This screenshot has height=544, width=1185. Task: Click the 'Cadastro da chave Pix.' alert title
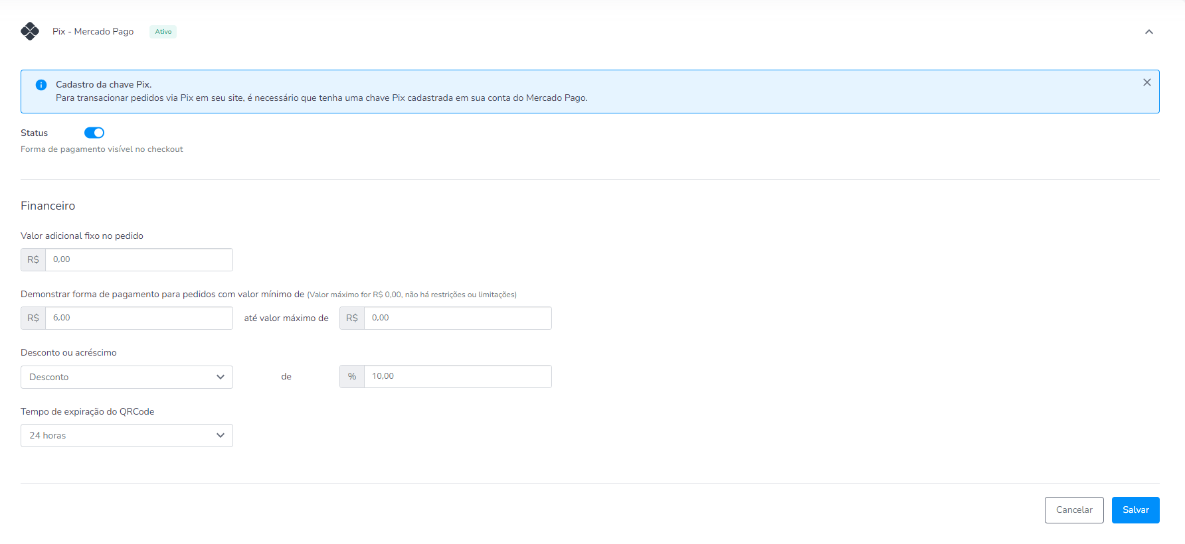pos(104,84)
